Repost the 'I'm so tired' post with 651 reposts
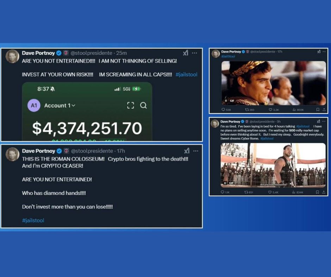 (246, 192)
